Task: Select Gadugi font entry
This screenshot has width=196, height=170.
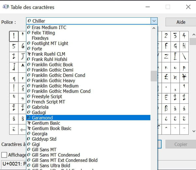Action: (x=88, y=113)
